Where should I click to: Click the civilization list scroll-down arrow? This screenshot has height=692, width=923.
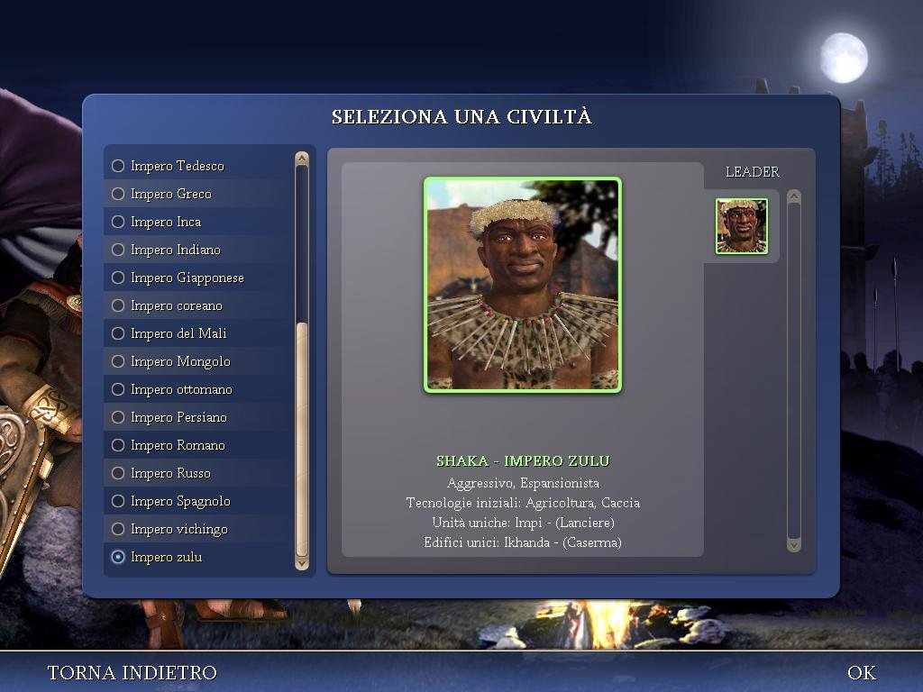point(302,564)
